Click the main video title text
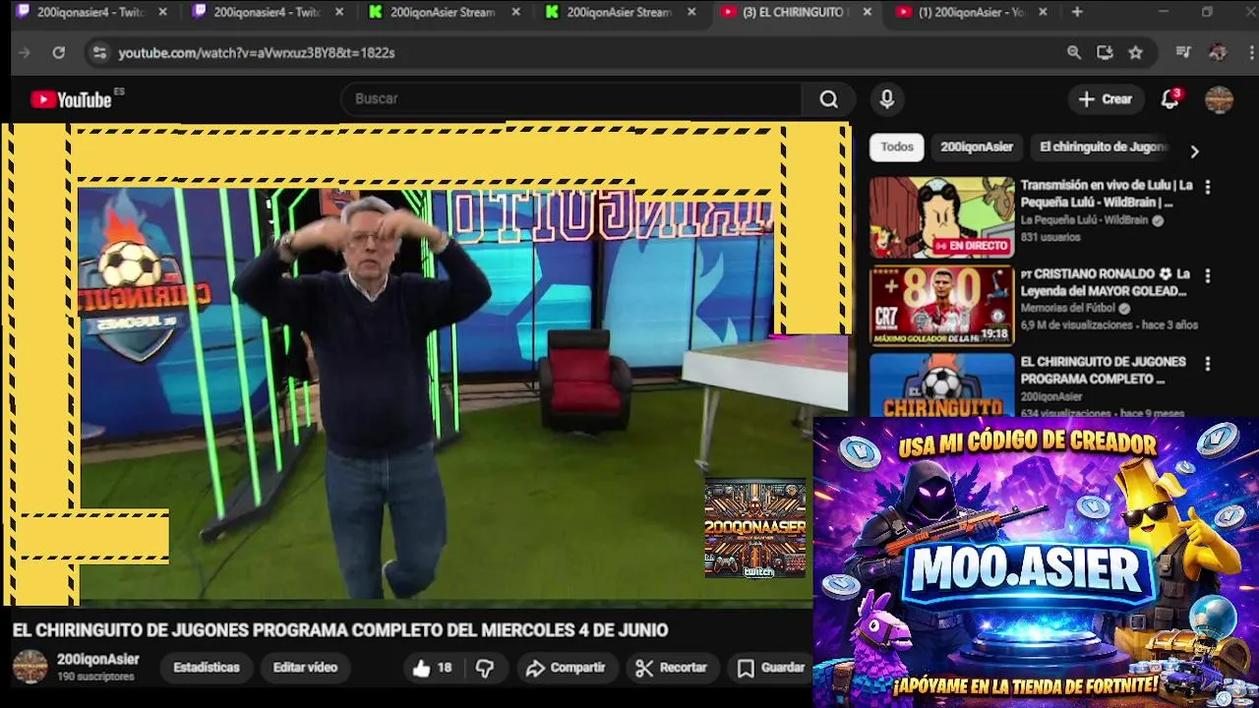The image size is (1259, 708). 339,630
